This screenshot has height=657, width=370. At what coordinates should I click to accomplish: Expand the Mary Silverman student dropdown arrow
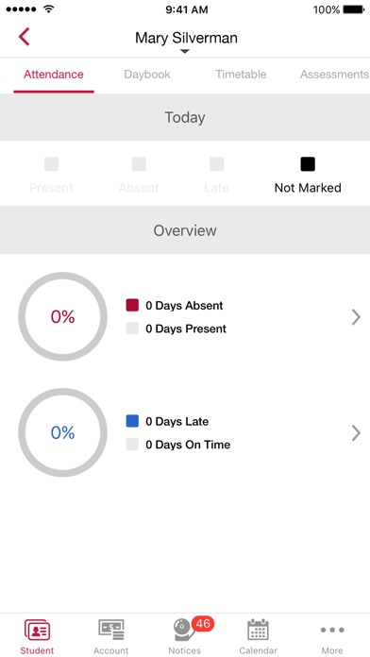[185, 51]
